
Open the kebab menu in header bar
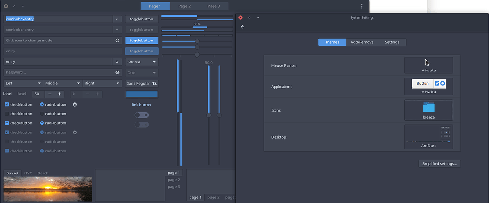click(x=362, y=6)
